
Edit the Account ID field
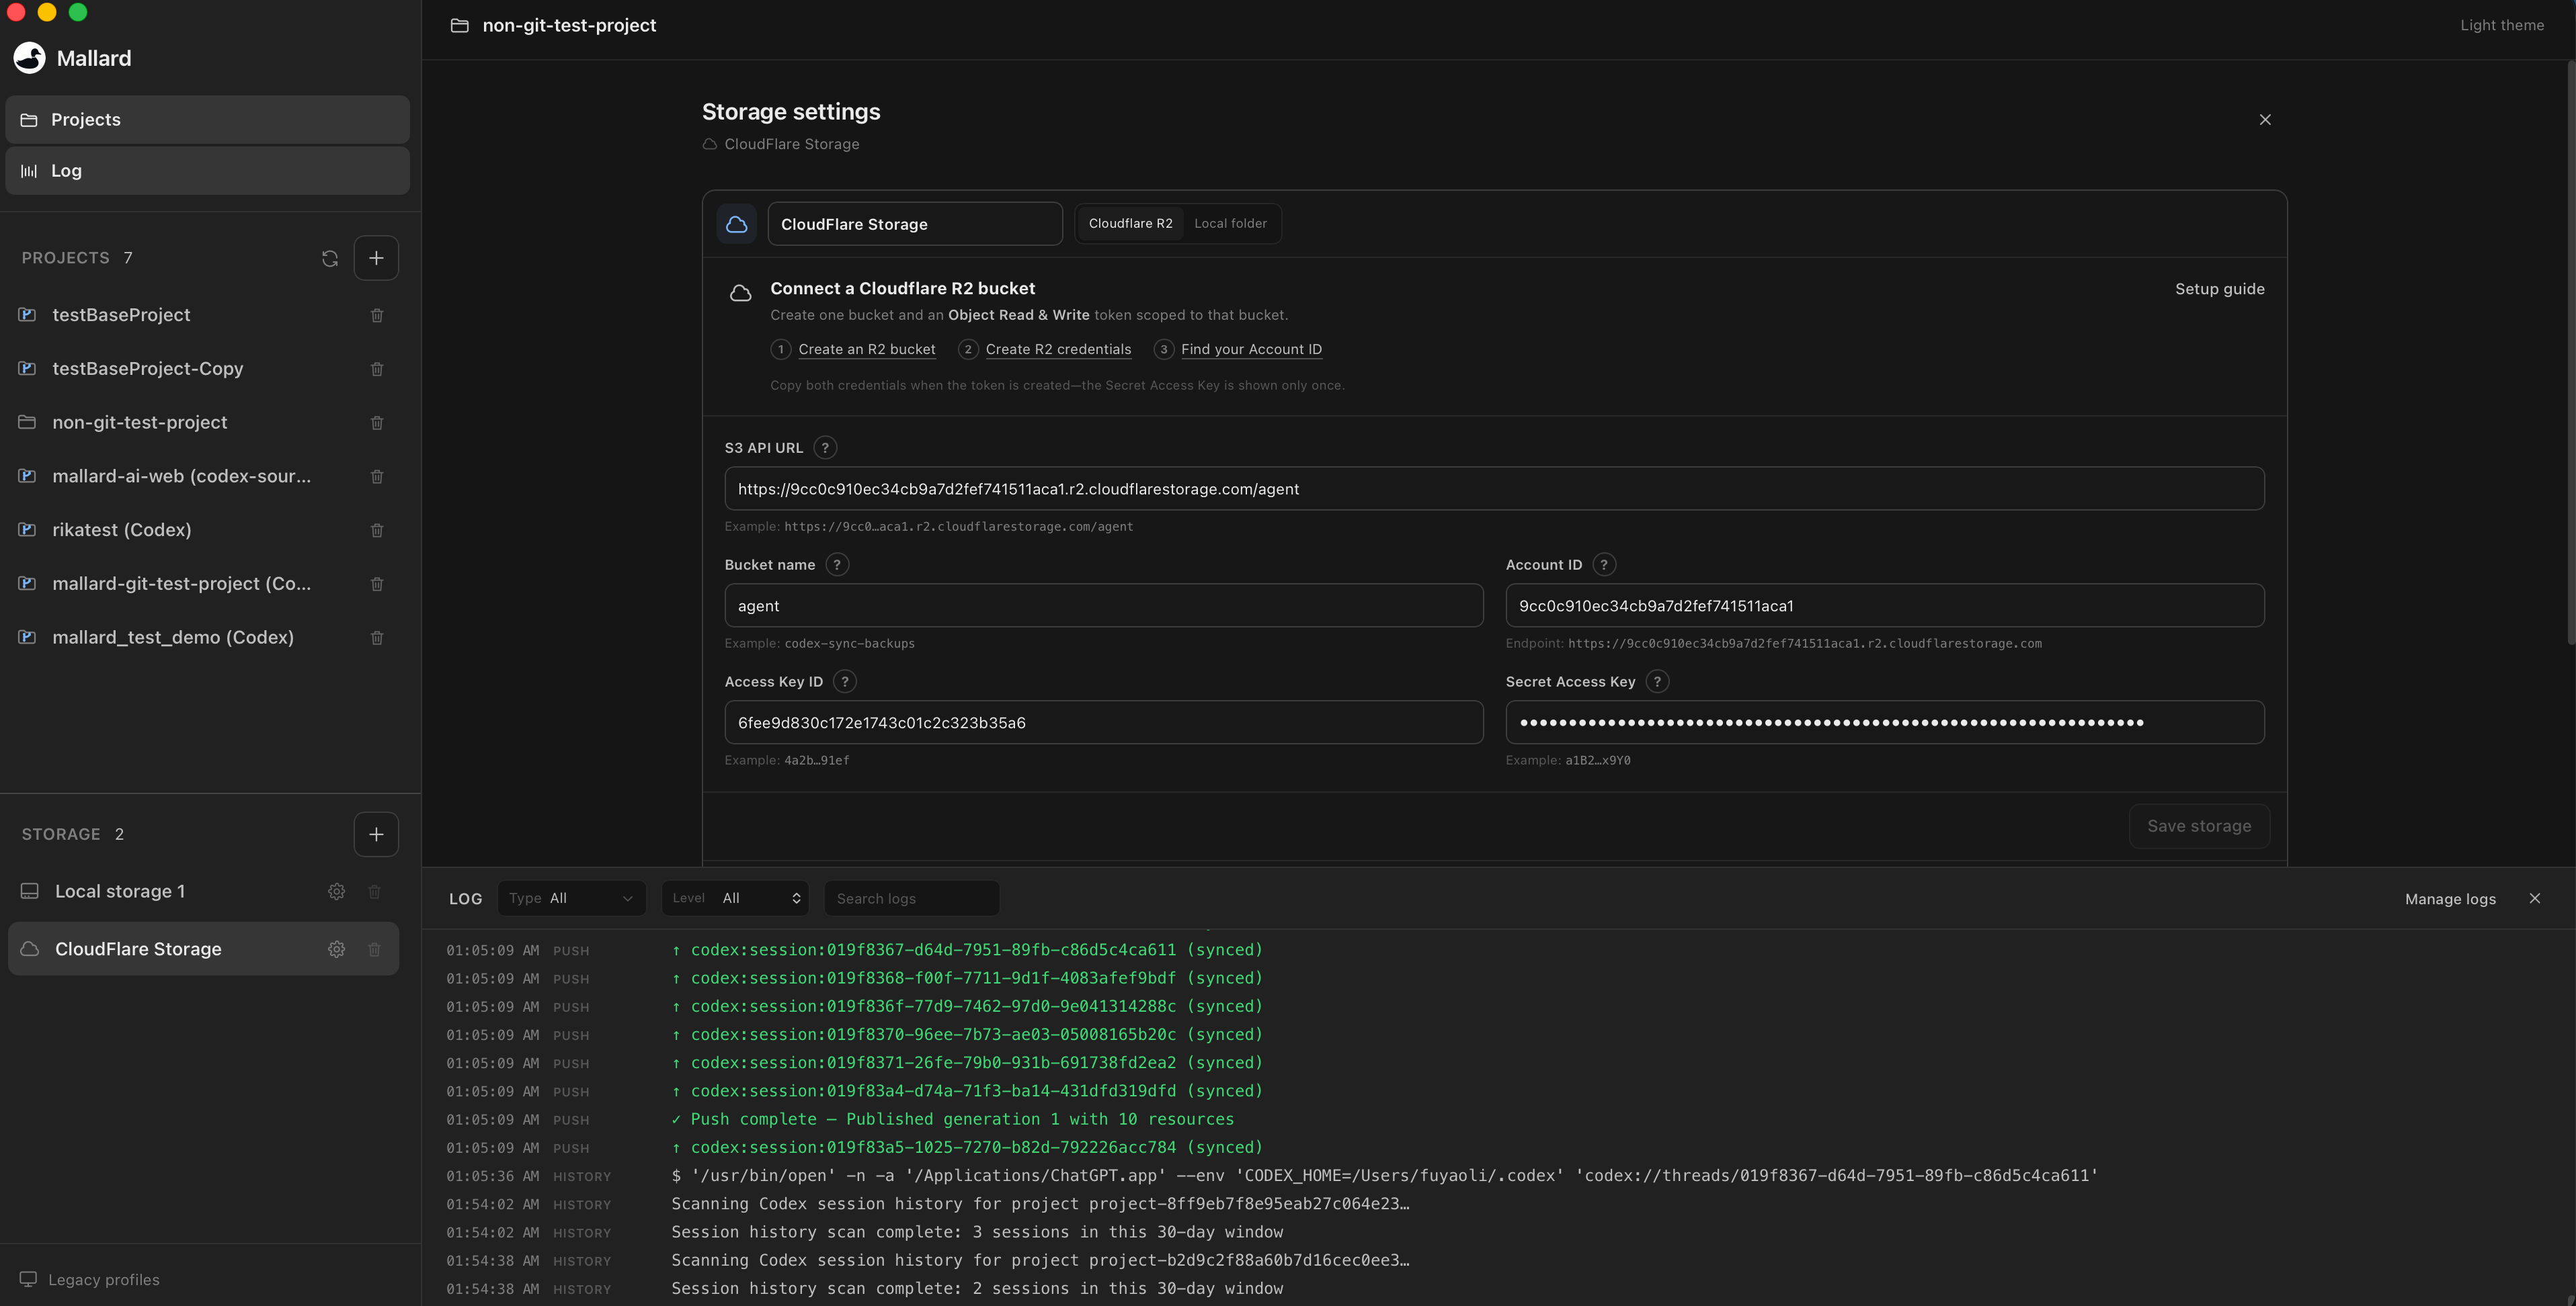1884,605
